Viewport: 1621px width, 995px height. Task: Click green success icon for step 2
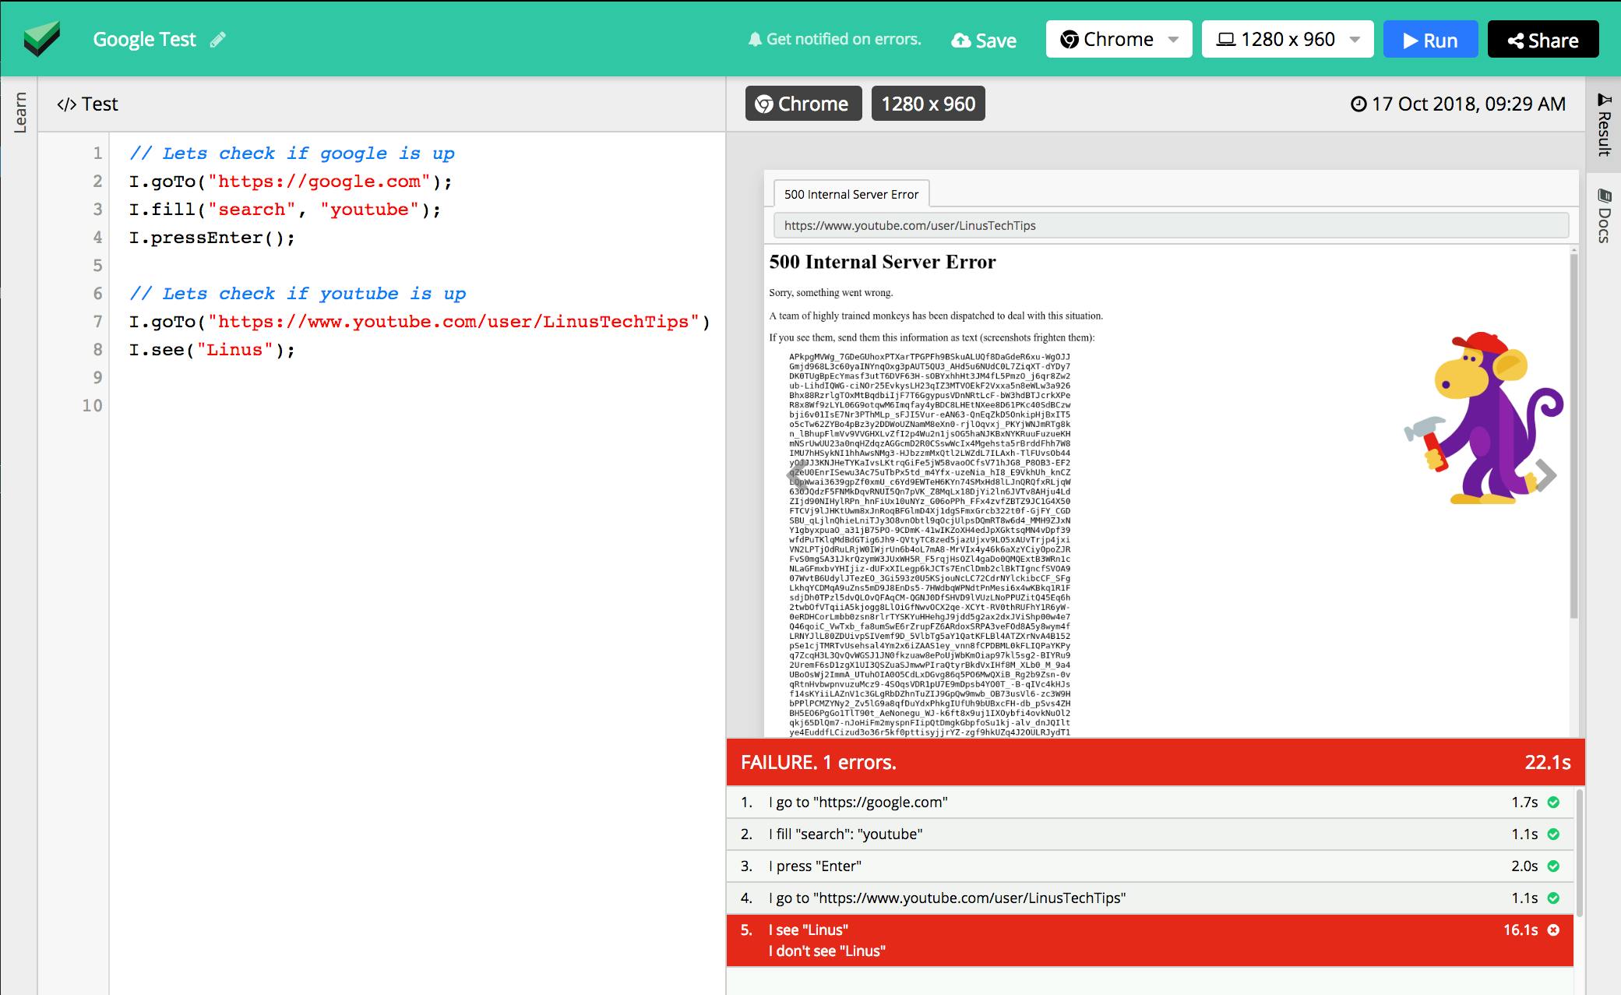click(x=1553, y=834)
